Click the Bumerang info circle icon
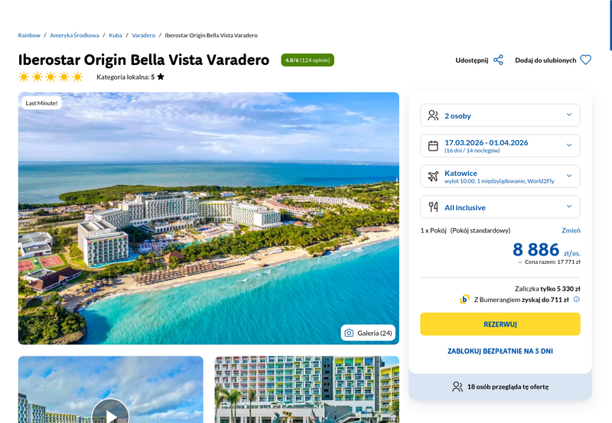 [577, 299]
